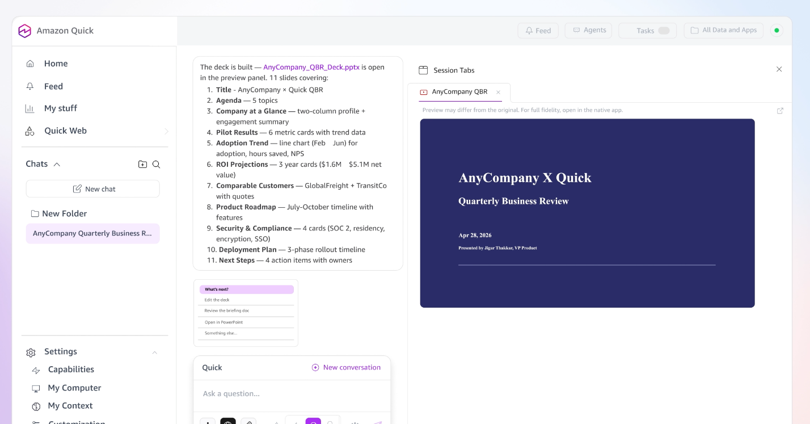Open Feed from the left sidebar
Screen dimensions: 810x424
(x=53, y=86)
